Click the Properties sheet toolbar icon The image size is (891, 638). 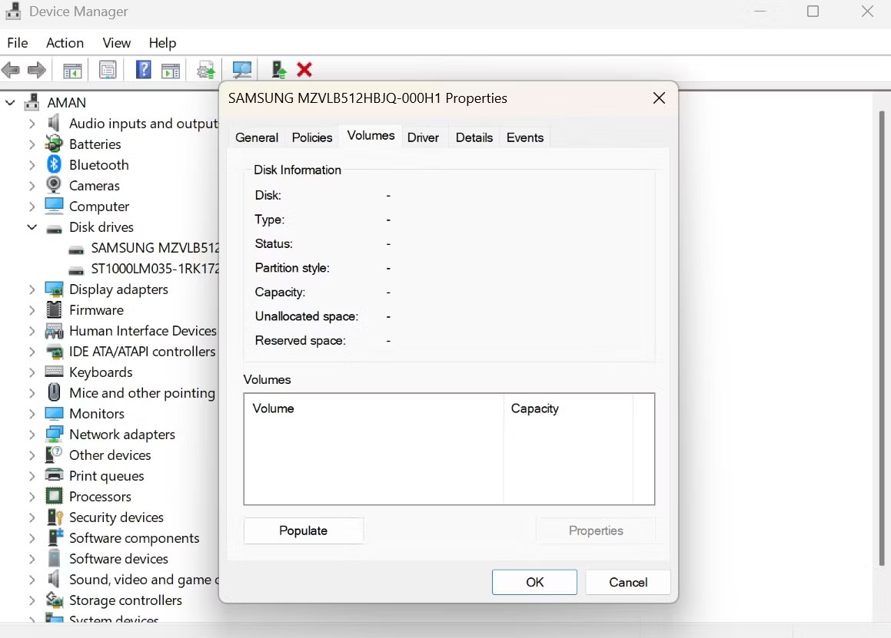108,70
